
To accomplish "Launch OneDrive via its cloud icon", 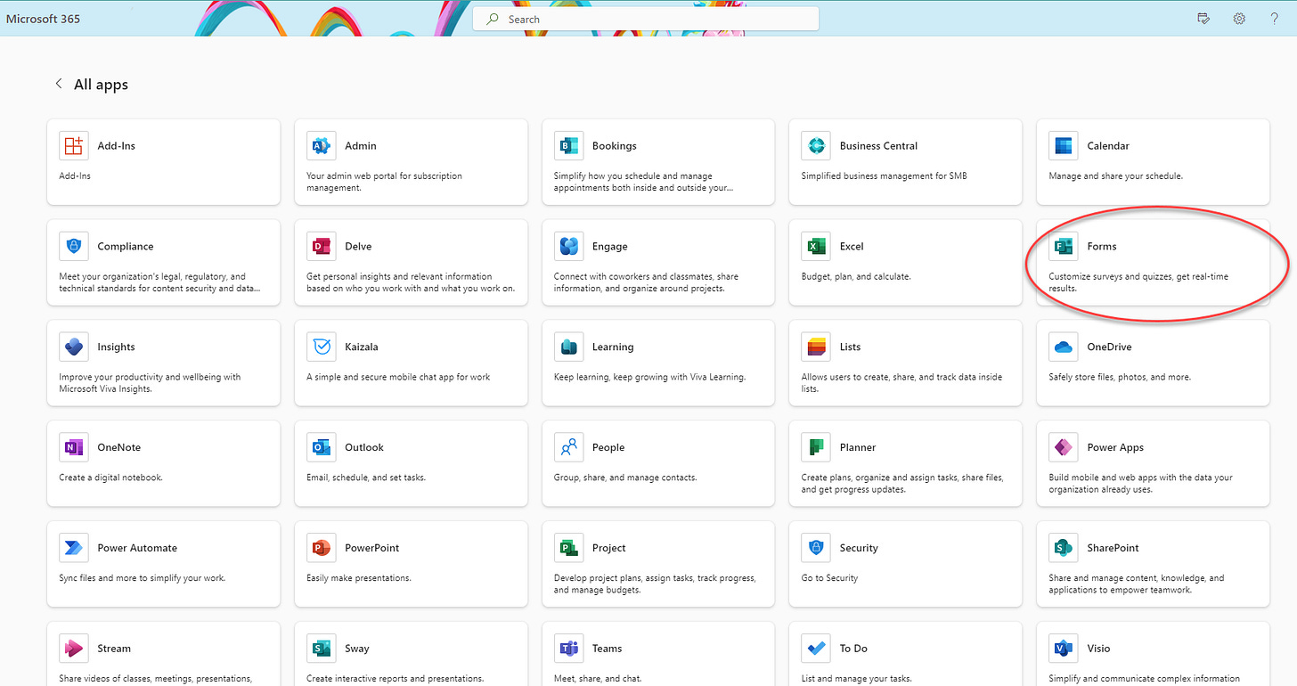I will click(x=1063, y=347).
